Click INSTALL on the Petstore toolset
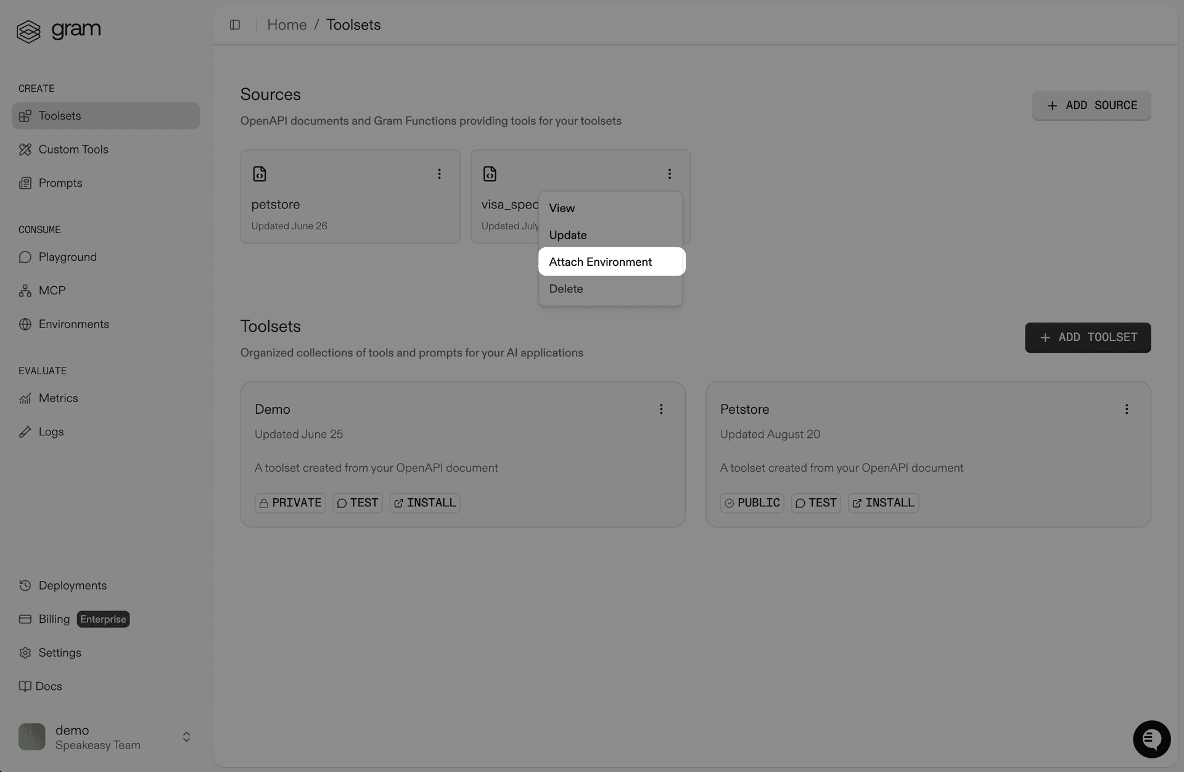Viewport: 1184px width, 772px height. [x=882, y=503]
